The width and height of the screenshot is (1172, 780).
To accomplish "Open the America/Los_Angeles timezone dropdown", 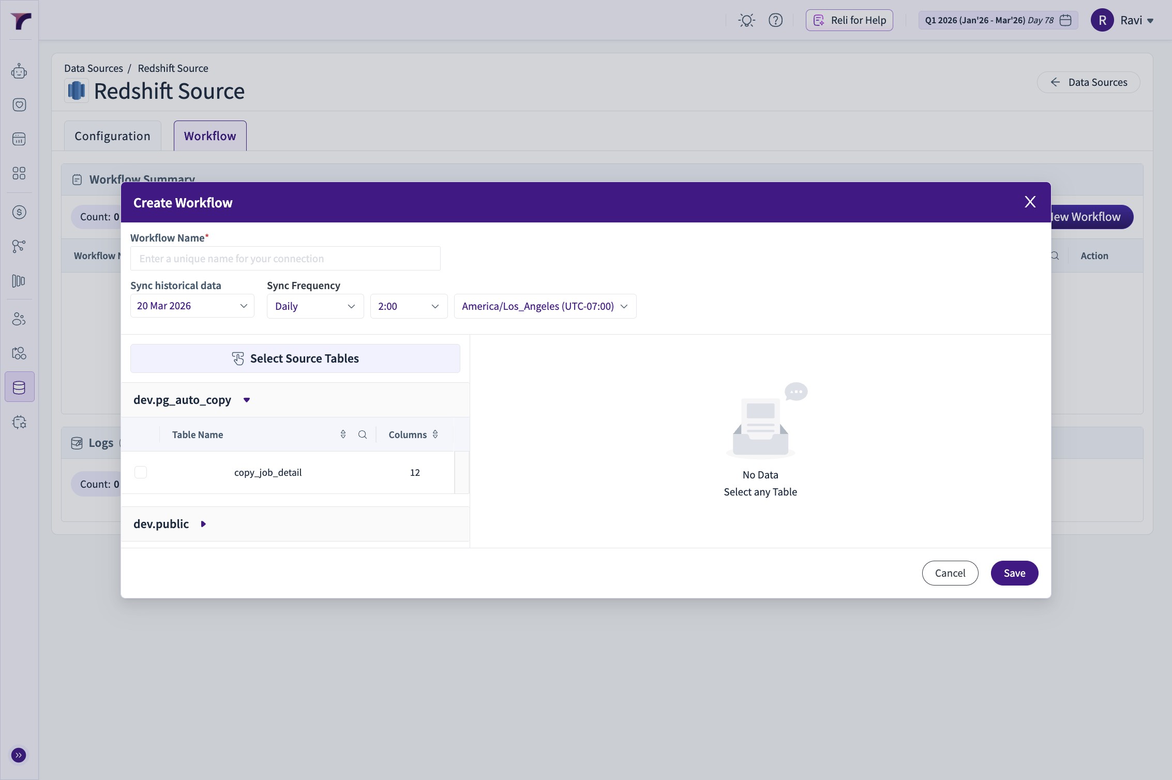I will click(x=545, y=306).
